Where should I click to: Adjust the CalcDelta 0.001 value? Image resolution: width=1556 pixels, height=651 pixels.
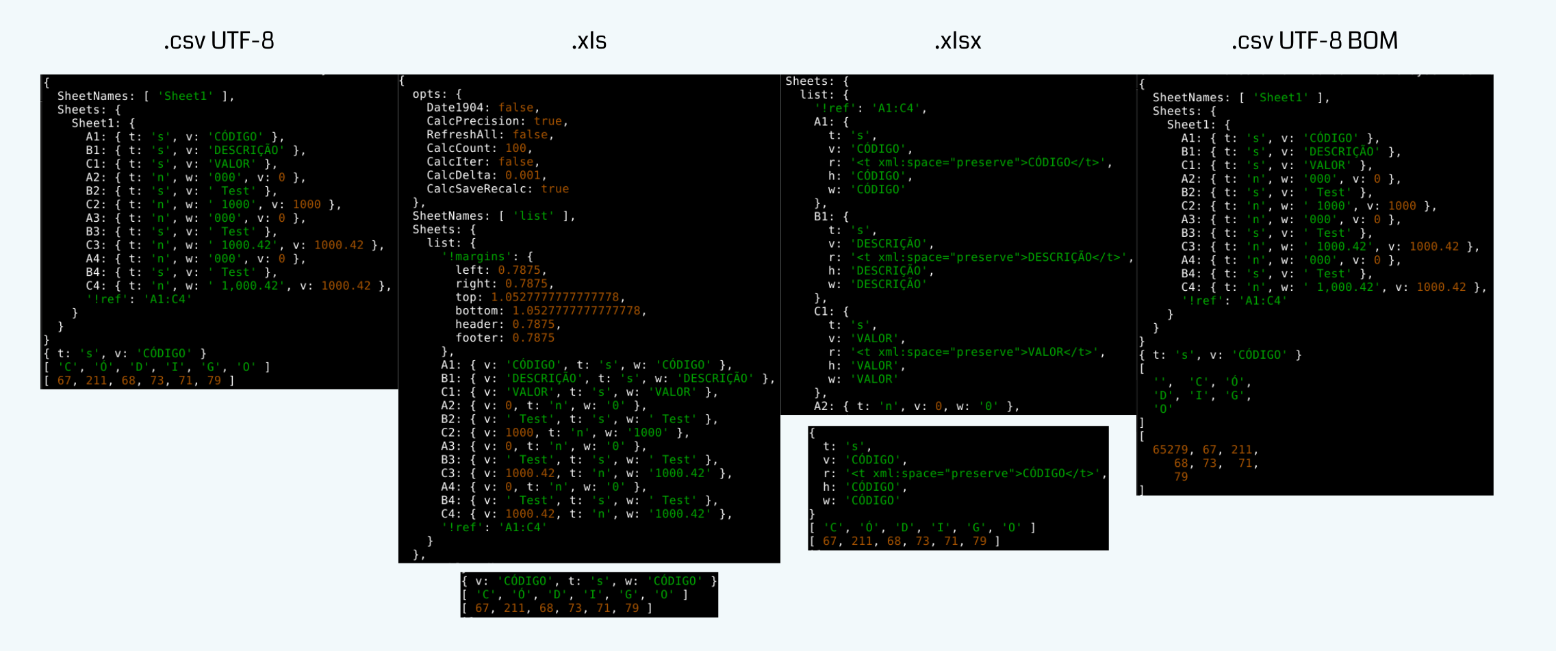(x=486, y=175)
